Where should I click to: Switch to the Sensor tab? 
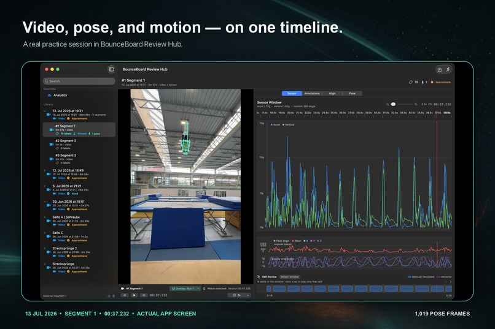pos(292,94)
